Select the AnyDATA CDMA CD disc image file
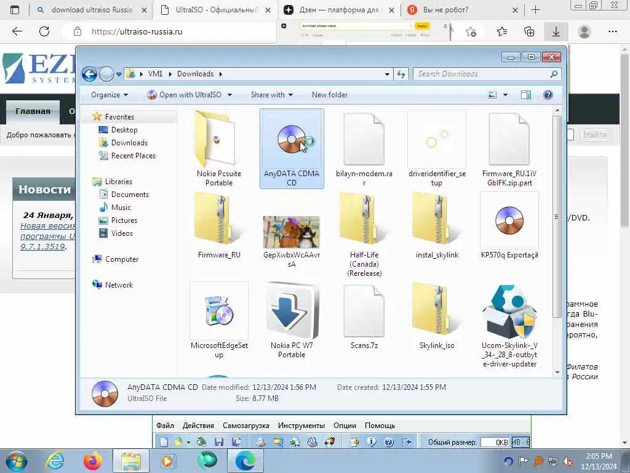The image size is (630, 473). tap(292, 148)
